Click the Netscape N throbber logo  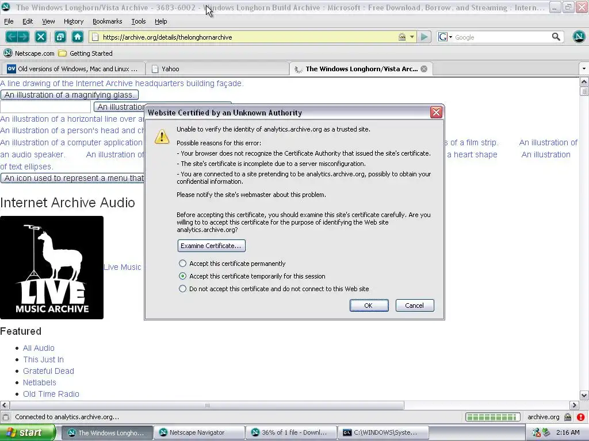coord(579,37)
